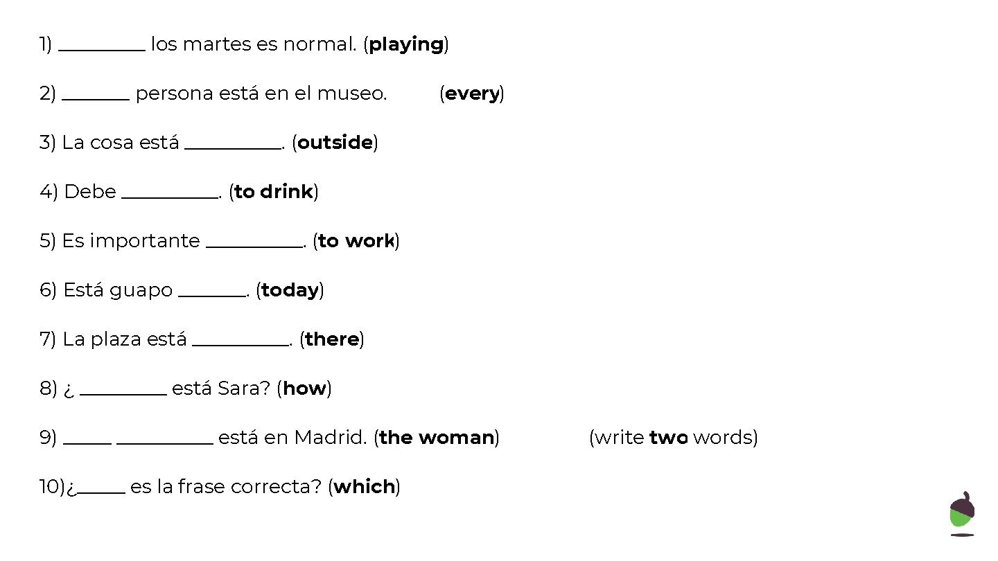Click the blank after 'Es importante'
The height and width of the screenshot is (561, 998).
[x=254, y=246]
